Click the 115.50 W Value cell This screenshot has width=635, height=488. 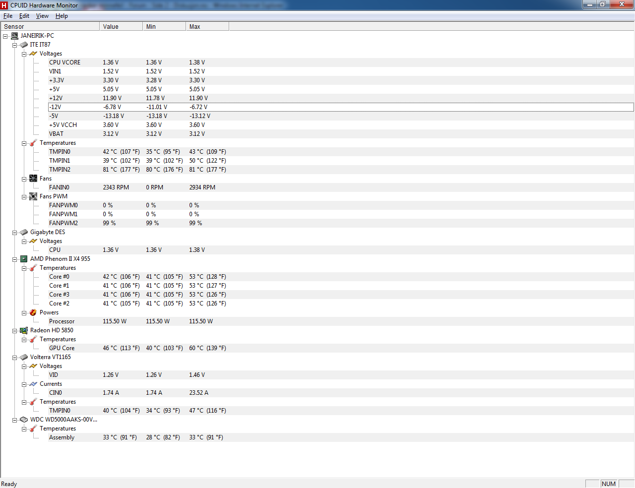click(x=115, y=321)
